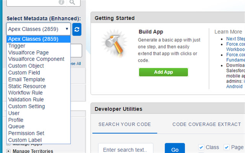Choose Trigger from the metadata list
245x153 pixels.
(17, 46)
